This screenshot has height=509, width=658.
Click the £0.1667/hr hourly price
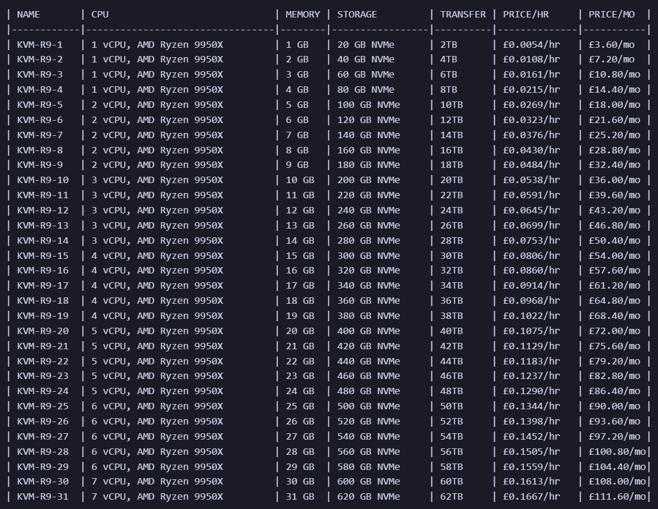tap(532, 496)
